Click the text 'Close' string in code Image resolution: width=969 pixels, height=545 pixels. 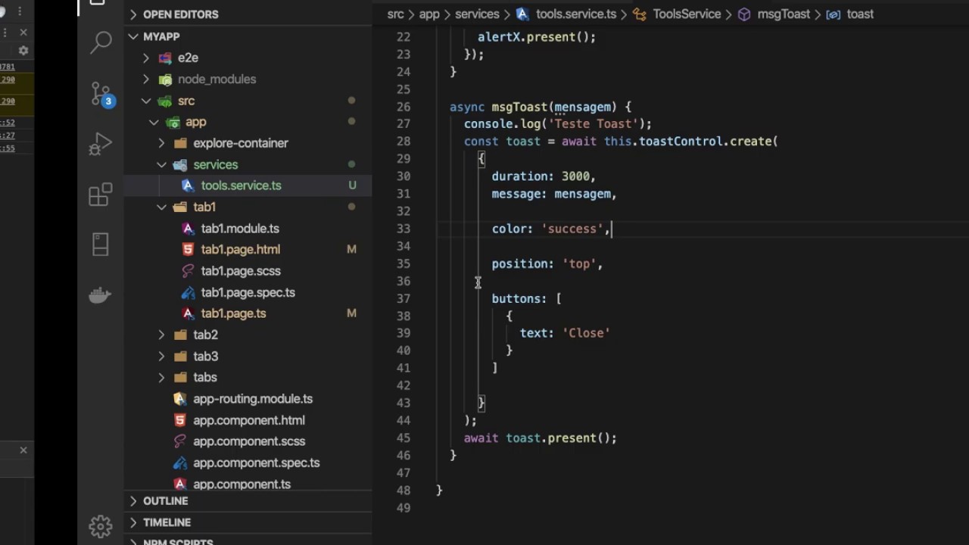click(x=586, y=333)
